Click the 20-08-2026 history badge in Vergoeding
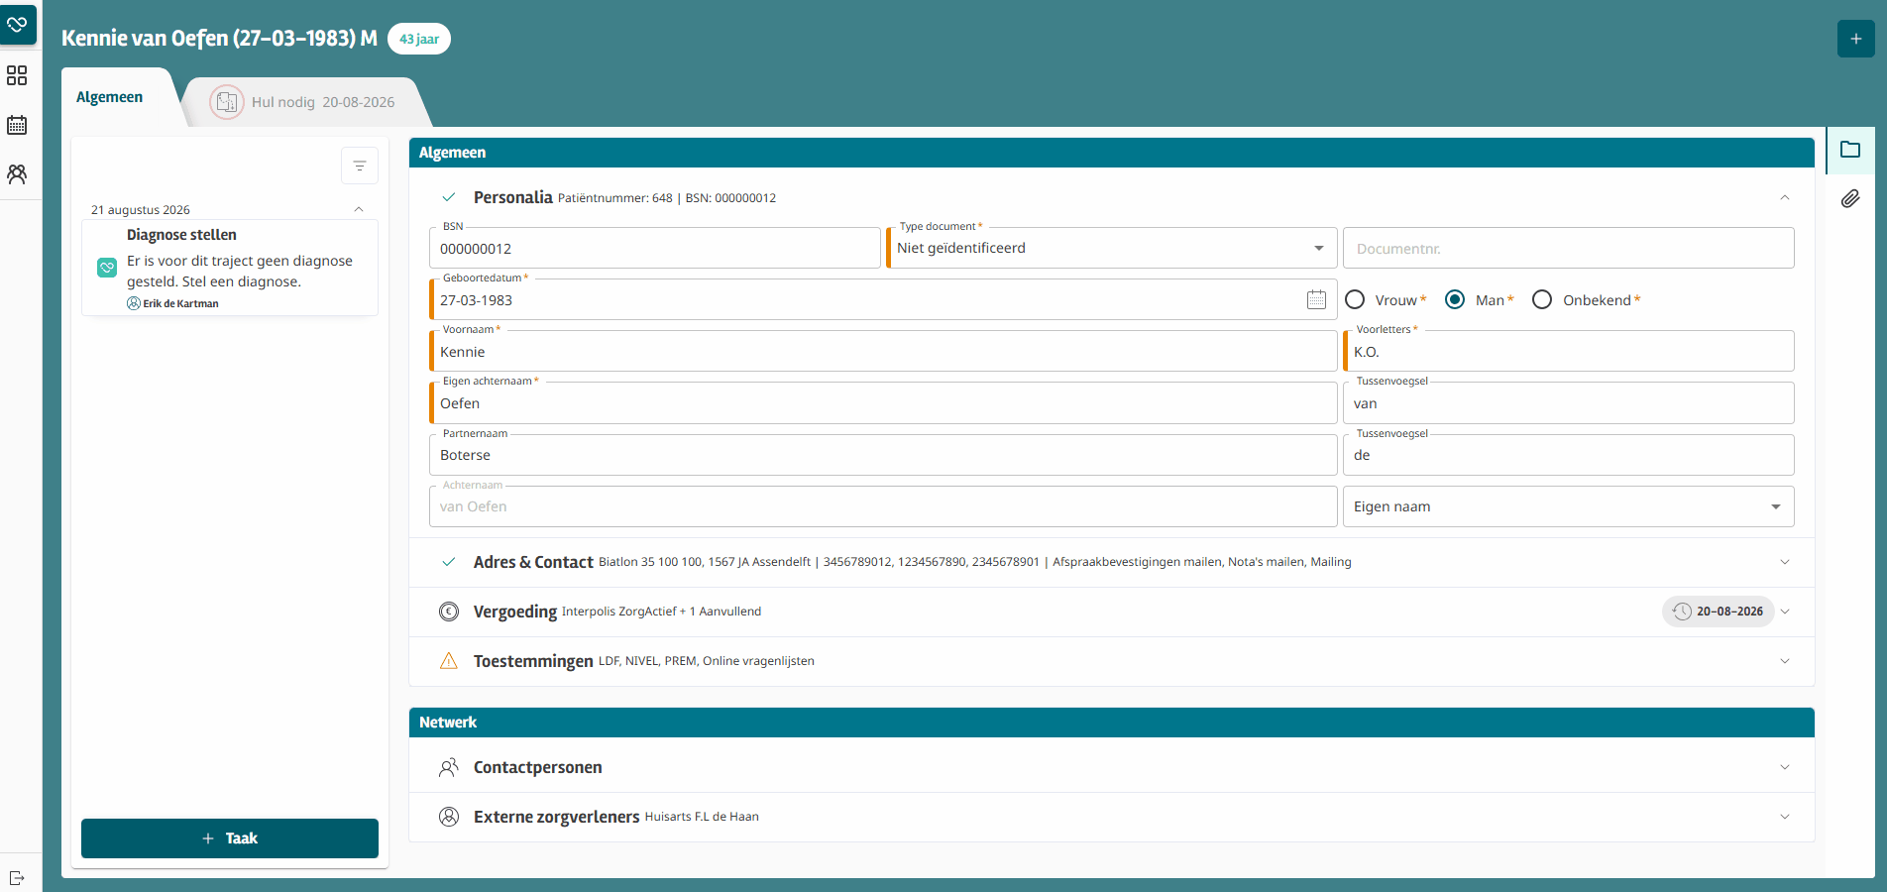This screenshot has height=892, width=1887. pyautogui.click(x=1718, y=612)
